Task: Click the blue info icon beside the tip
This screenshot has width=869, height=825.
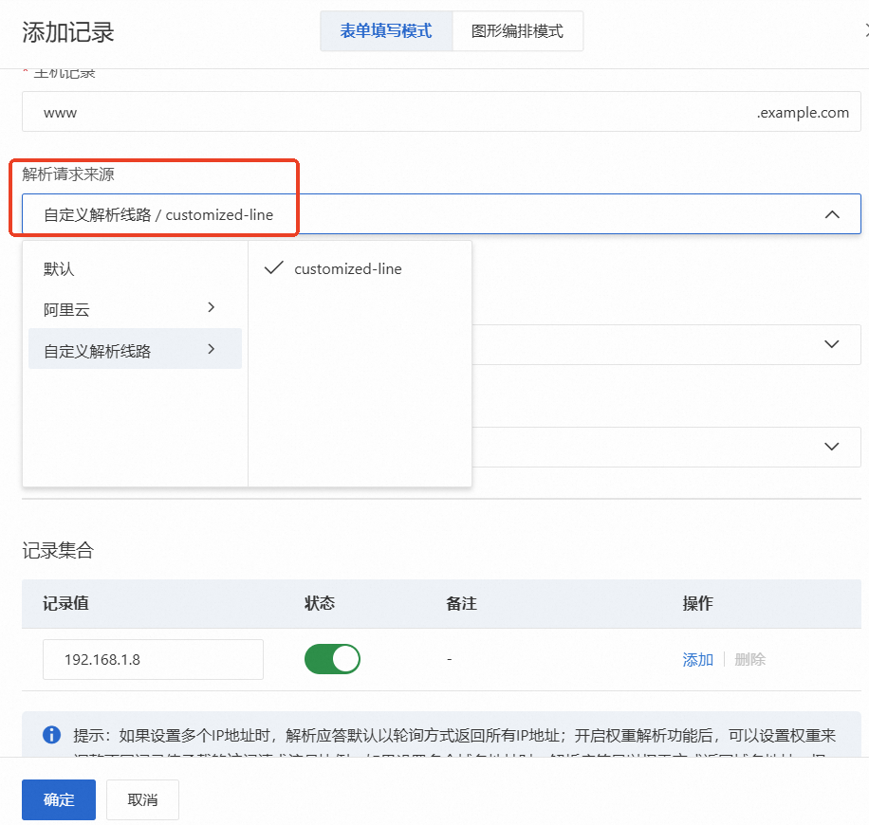Action: click(x=51, y=735)
